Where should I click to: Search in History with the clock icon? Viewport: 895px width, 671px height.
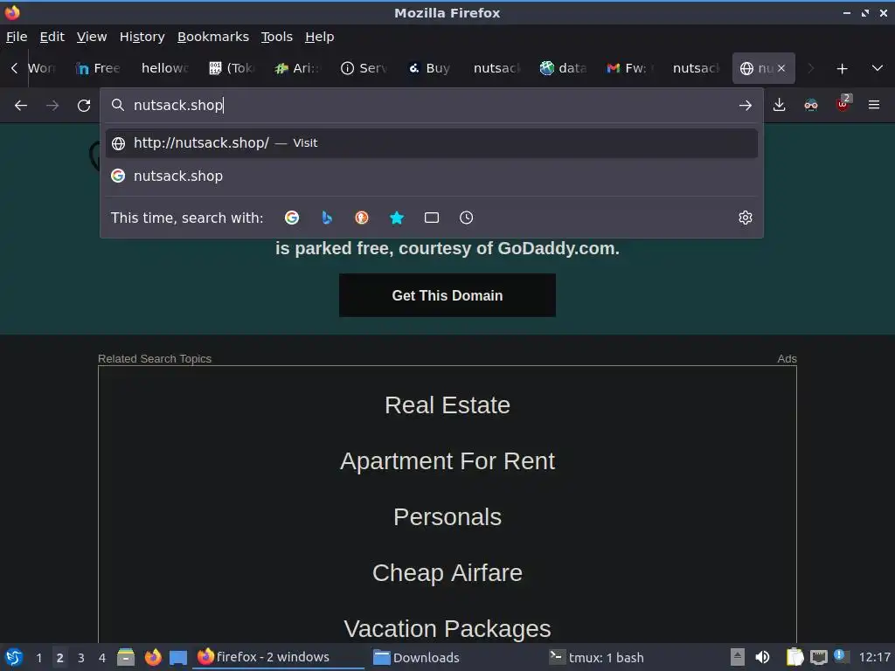point(467,218)
